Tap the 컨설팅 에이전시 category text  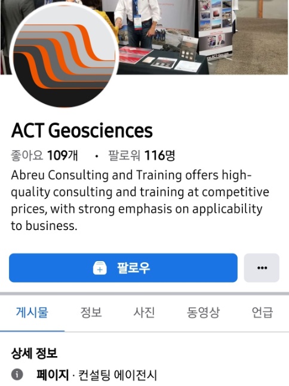(117, 375)
